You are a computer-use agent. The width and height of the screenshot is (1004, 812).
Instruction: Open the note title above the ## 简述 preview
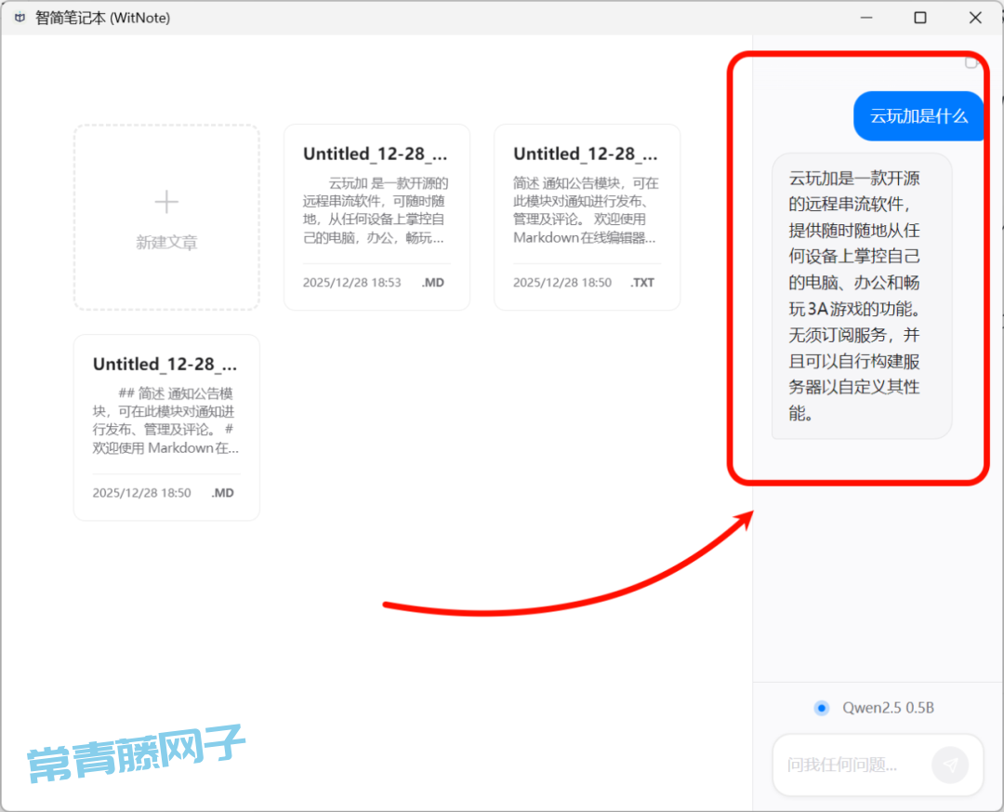(x=165, y=364)
